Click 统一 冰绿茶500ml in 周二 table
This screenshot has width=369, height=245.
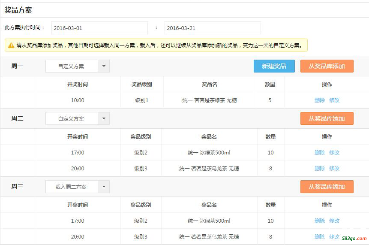tap(209, 153)
